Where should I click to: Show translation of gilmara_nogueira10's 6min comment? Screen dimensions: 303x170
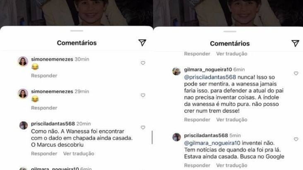(x=232, y=120)
